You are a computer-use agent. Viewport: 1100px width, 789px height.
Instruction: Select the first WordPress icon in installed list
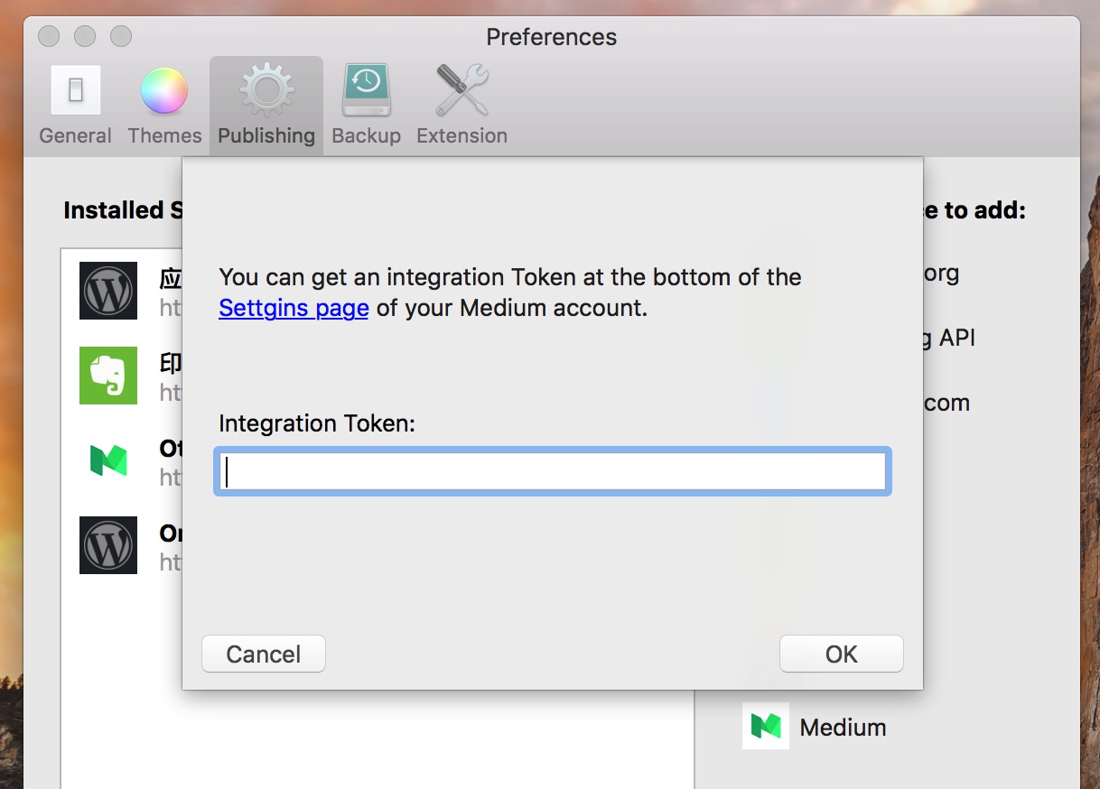click(108, 291)
